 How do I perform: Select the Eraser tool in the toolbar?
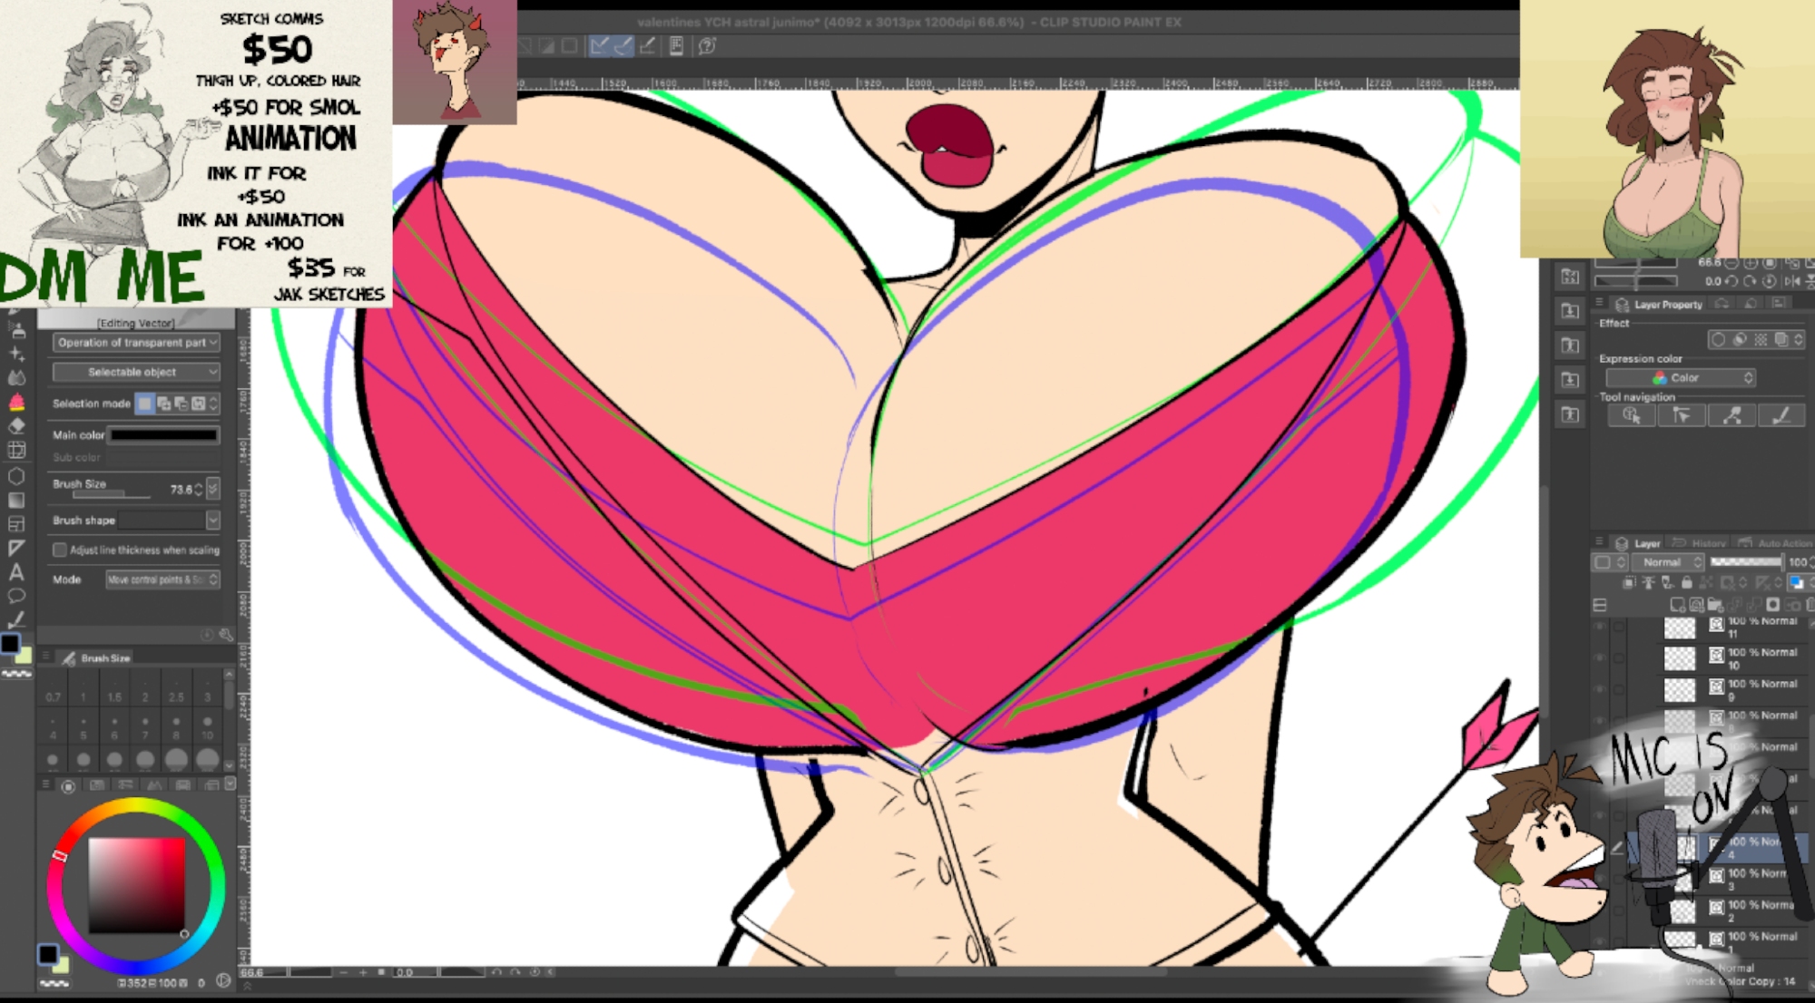pyautogui.click(x=16, y=426)
